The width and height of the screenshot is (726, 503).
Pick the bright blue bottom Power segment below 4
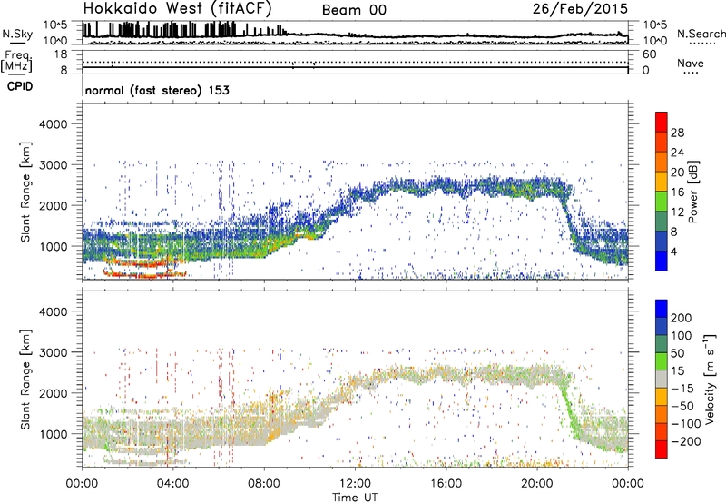click(x=662, y=261)
